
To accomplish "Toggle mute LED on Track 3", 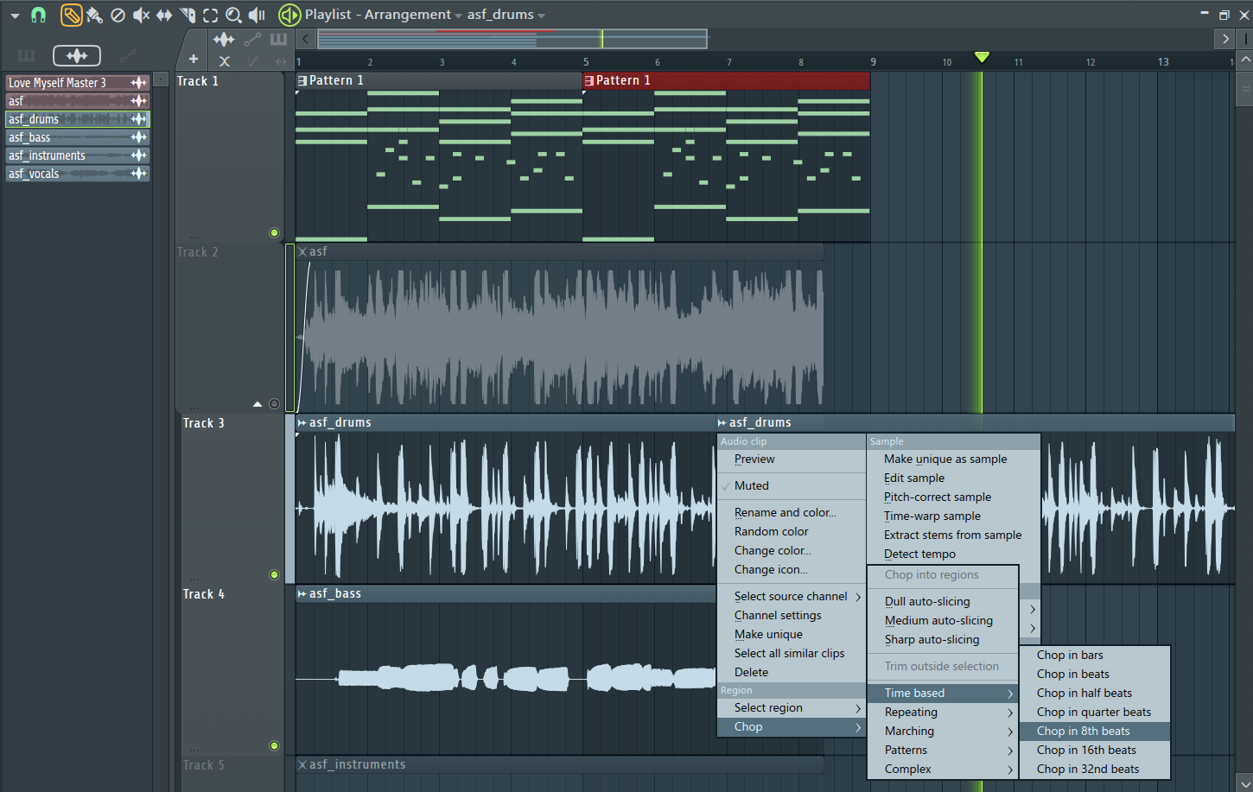I will (x=274, y=574).
